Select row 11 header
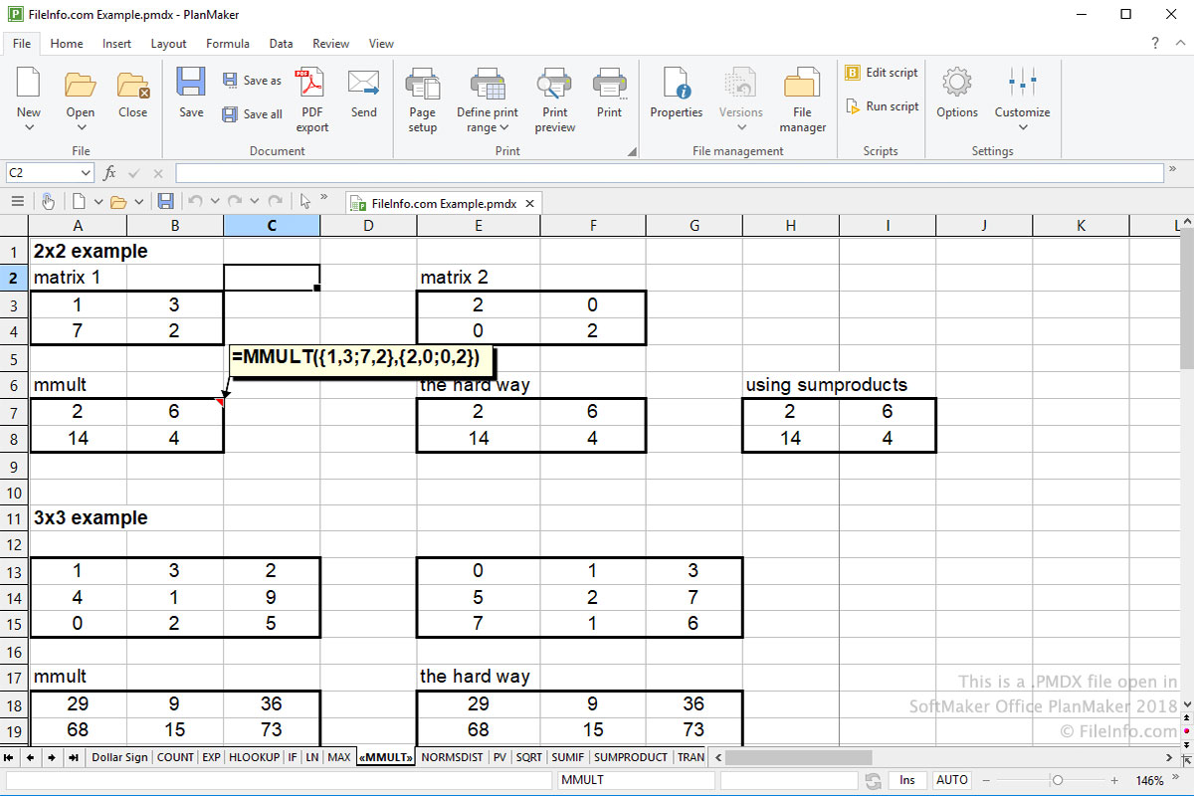1194x796 pixels. point(14,518)
